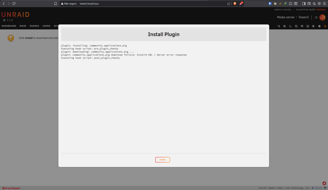Viewport: 328px width, 190px height.
Task: Click the 'Uptime 2 minutes' text
Action: [283, 10]
